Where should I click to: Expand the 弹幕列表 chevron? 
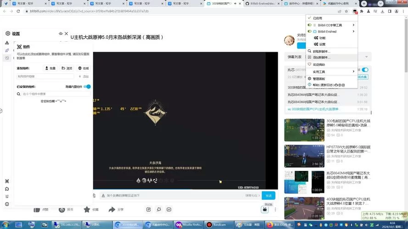coord(366,57)
